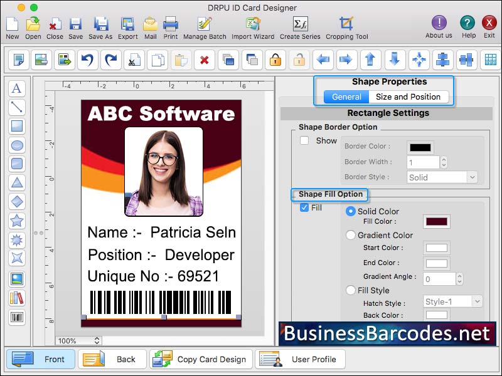The image size is (502, 376).
Task: Select the Star shape tool
Action: (17, 219)
